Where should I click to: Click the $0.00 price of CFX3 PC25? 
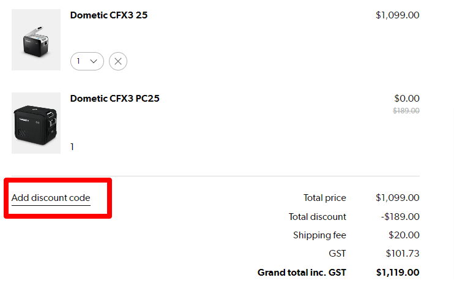(x=406, y=99)
